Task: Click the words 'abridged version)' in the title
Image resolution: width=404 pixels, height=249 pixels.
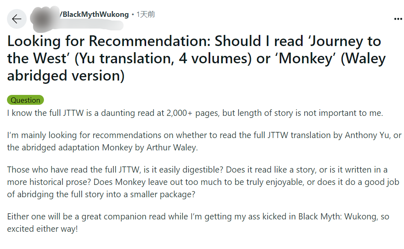Action: (x=66, y=76)
